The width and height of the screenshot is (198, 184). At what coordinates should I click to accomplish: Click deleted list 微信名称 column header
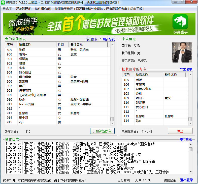click(x=149, y=75)
